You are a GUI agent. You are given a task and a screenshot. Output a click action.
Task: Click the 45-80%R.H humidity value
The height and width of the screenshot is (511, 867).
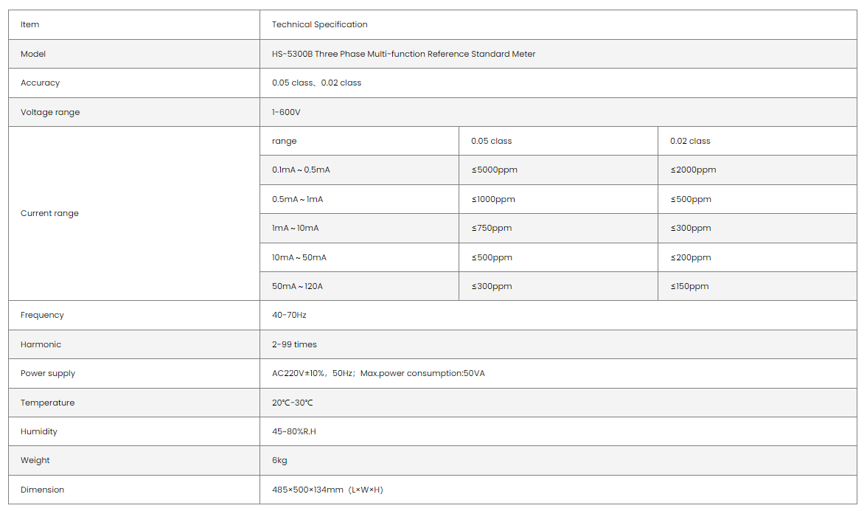tap(293, 431)
